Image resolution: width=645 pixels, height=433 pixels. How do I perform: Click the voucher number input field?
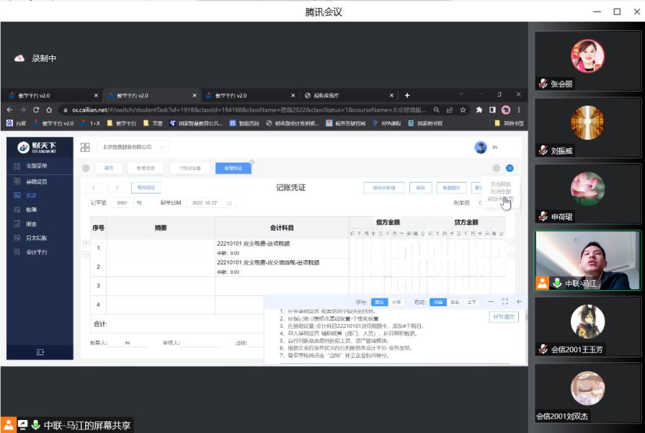coord(123,203)
